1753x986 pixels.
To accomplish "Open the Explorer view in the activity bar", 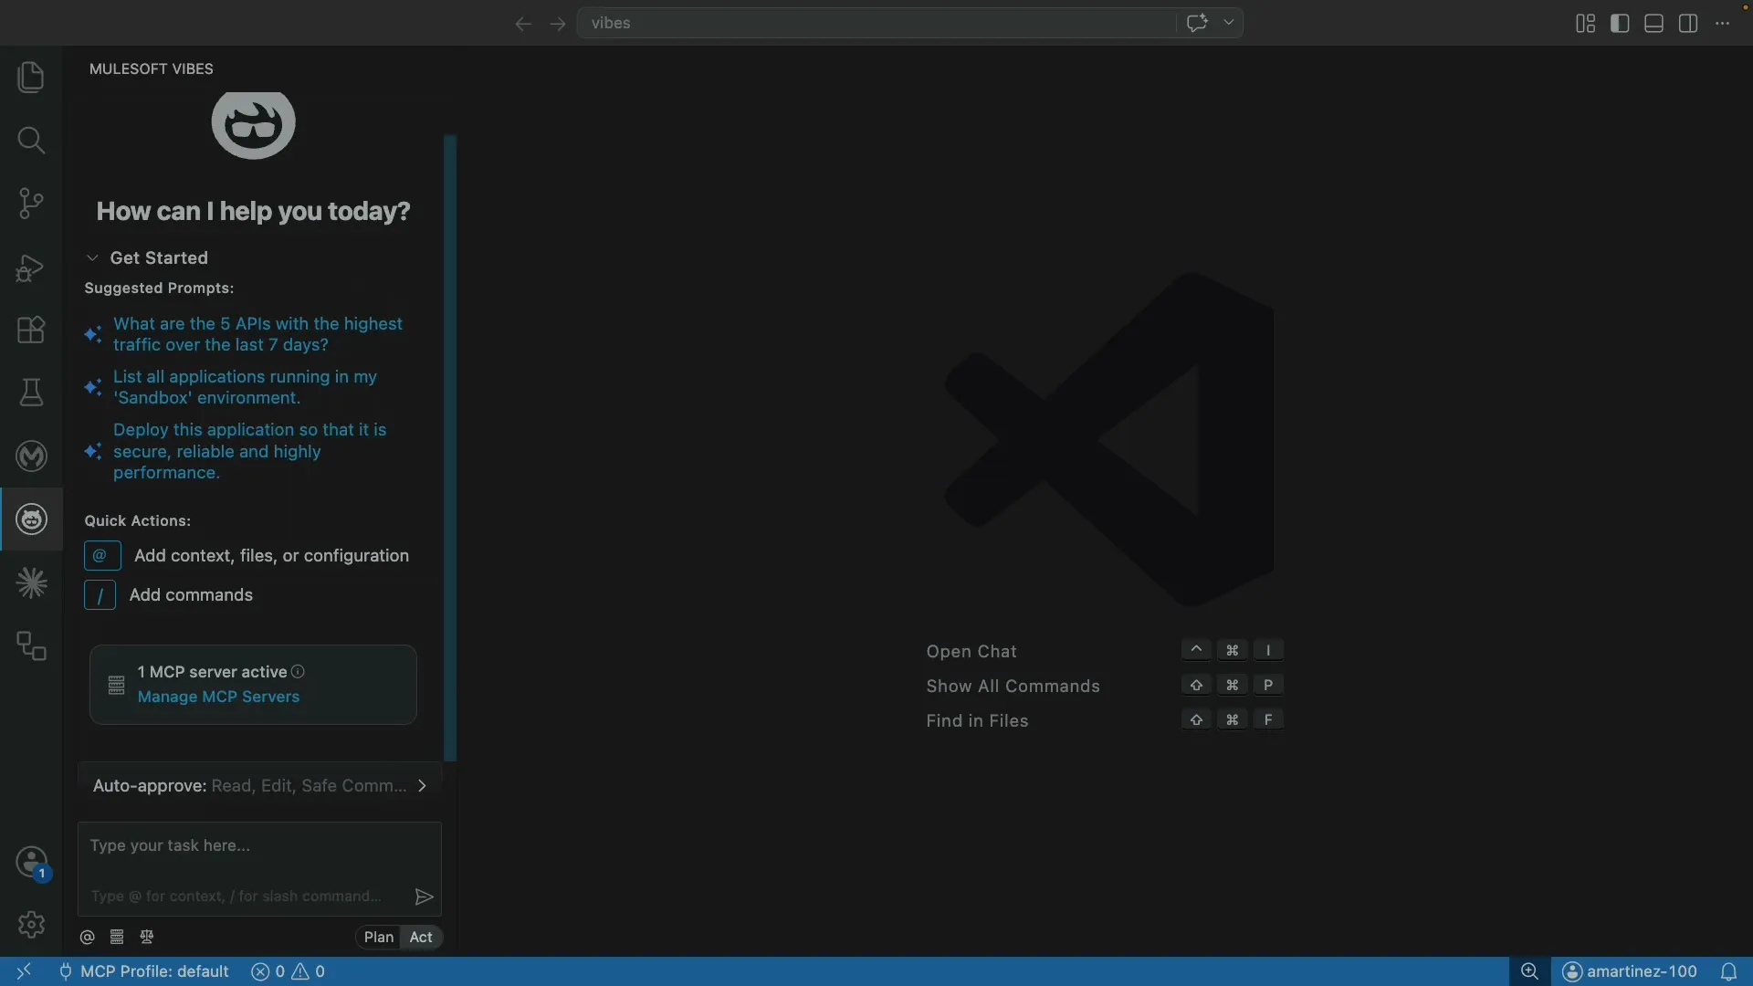I will pyautogui.click(x=31, y=77).
